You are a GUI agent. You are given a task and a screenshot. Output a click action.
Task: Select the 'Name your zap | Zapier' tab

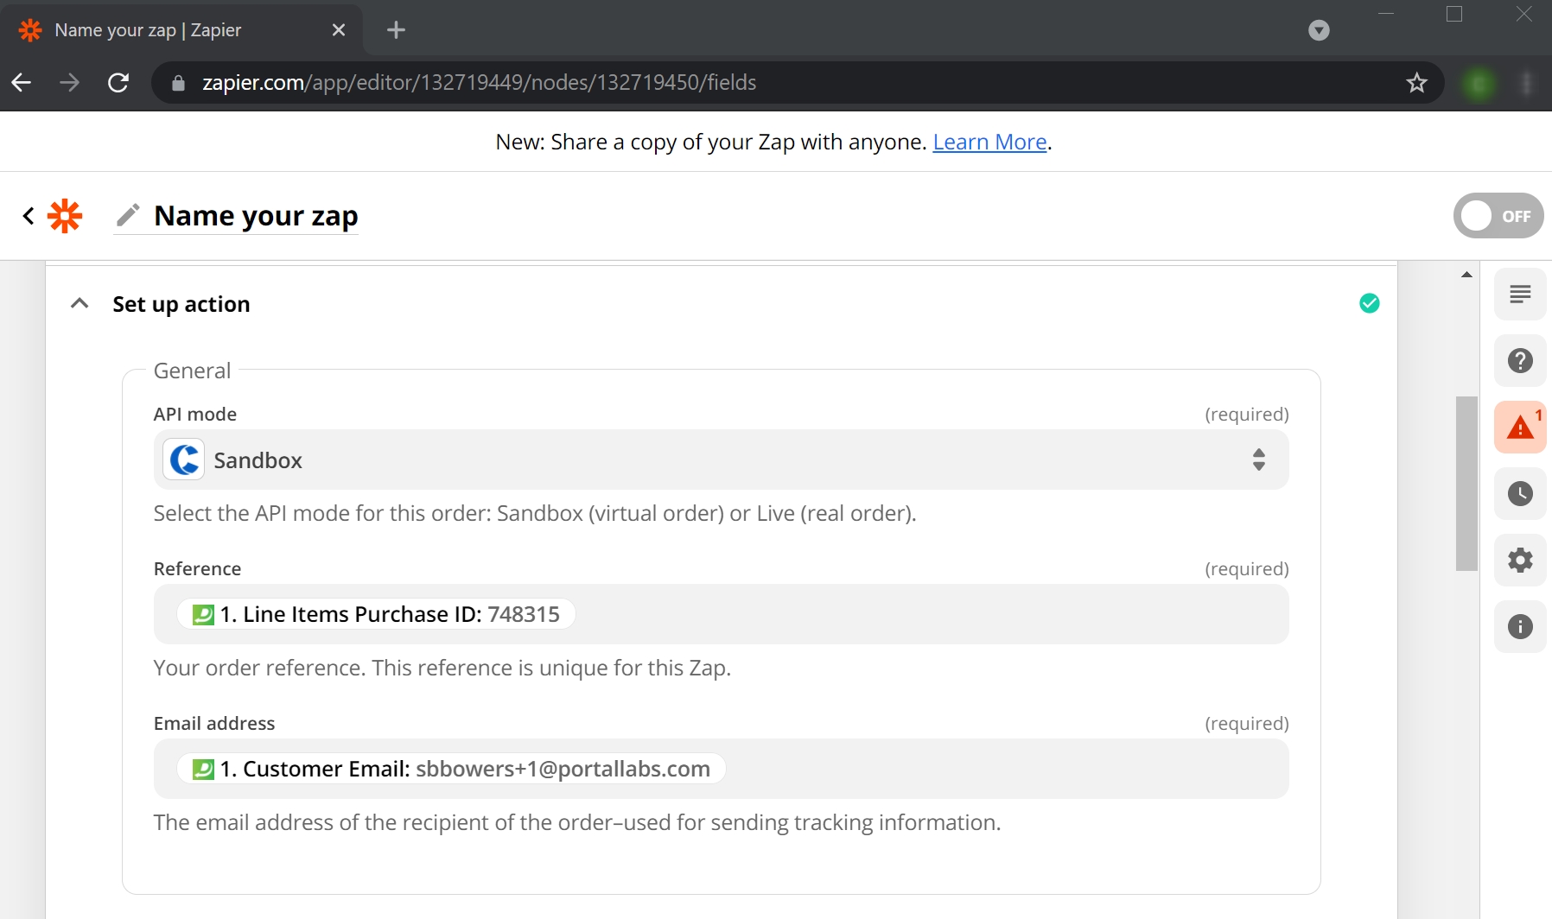(x=181, y=30)
